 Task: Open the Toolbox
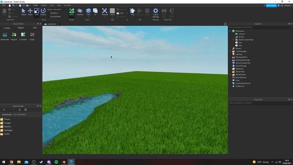pyautogui.click(x=80, y=12)
